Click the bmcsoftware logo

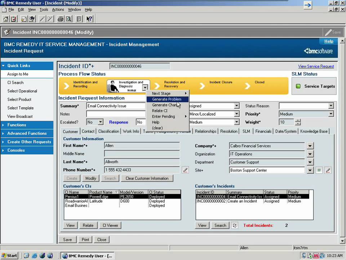click(318, 51)
